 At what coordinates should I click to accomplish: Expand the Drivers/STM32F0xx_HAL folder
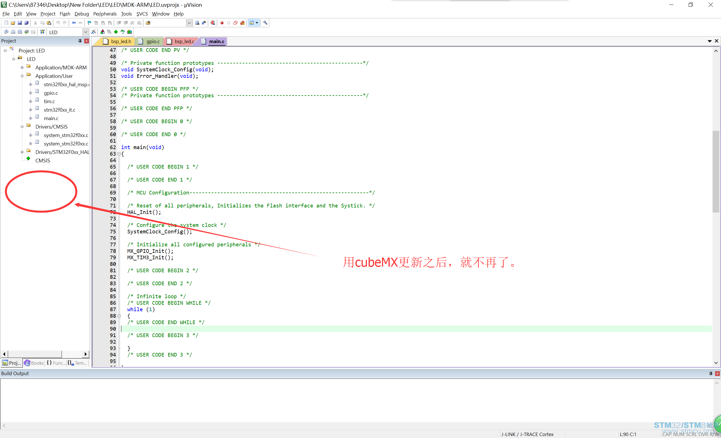(x=22, y=152)
